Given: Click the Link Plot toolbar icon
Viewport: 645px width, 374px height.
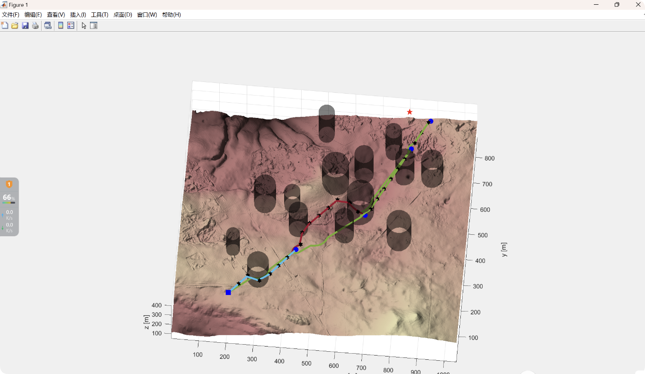Looking at the screenshot, I should click(48, 26).
